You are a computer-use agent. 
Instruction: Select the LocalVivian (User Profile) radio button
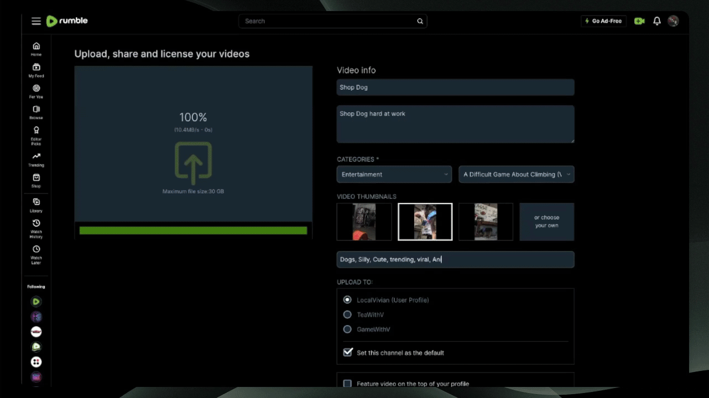click(x=347, y=300)
